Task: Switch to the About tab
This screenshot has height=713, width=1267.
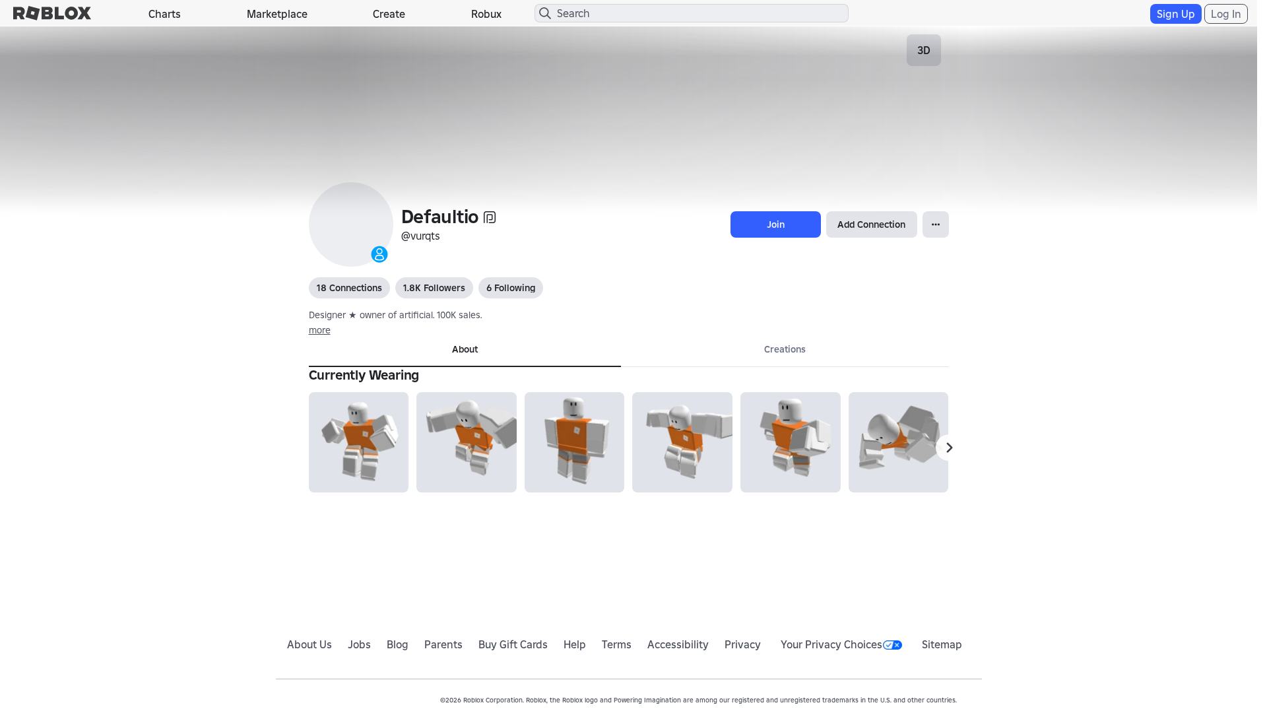Action: (x=465, y=350)
